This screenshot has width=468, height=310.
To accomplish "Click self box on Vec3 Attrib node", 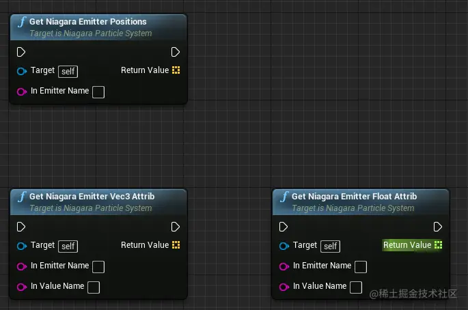I will 68,246.
